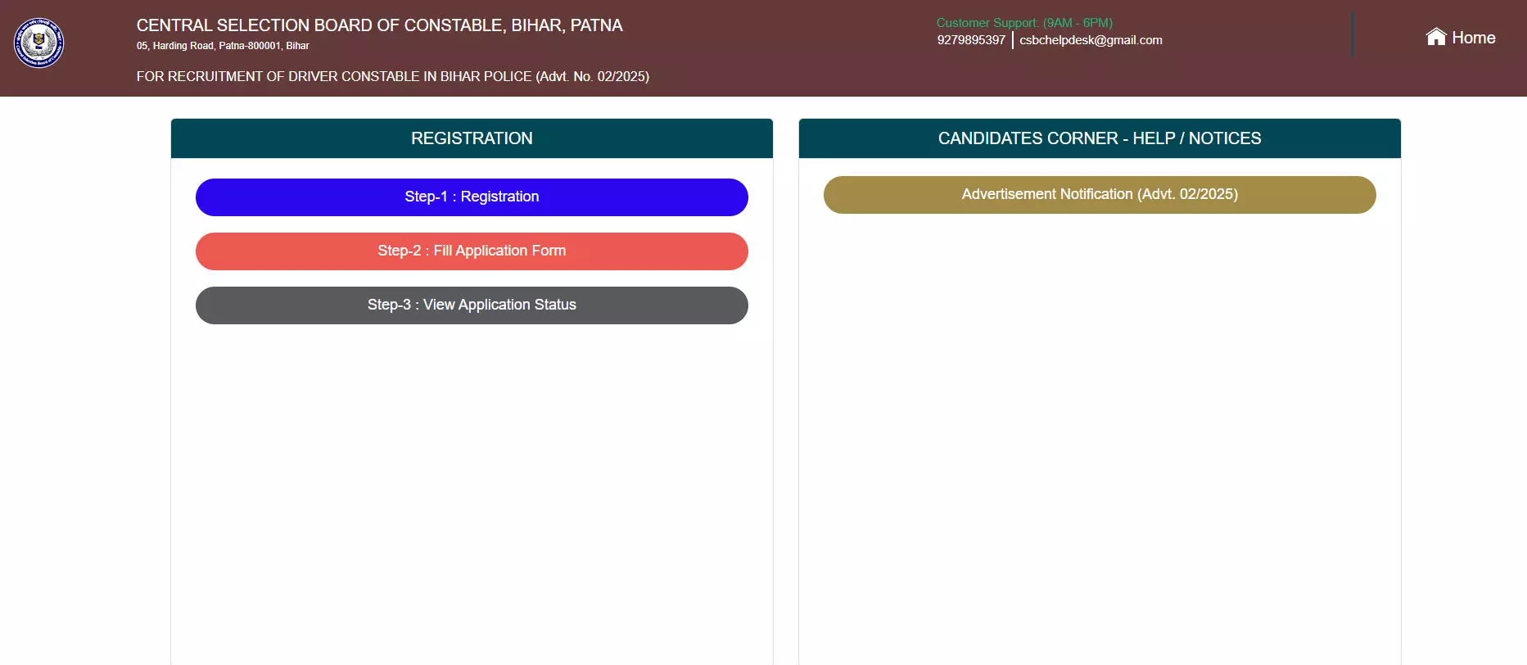Click the maroon banner between title and support info
The image size is (1527, 665).
click(778, 47)
